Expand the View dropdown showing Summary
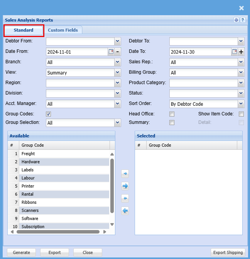Viewport: 250px width, 259px height. 118,73
